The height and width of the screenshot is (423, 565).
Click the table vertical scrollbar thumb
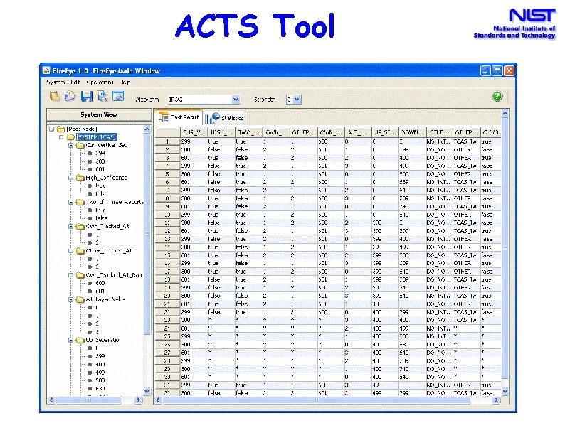[505, 247]
